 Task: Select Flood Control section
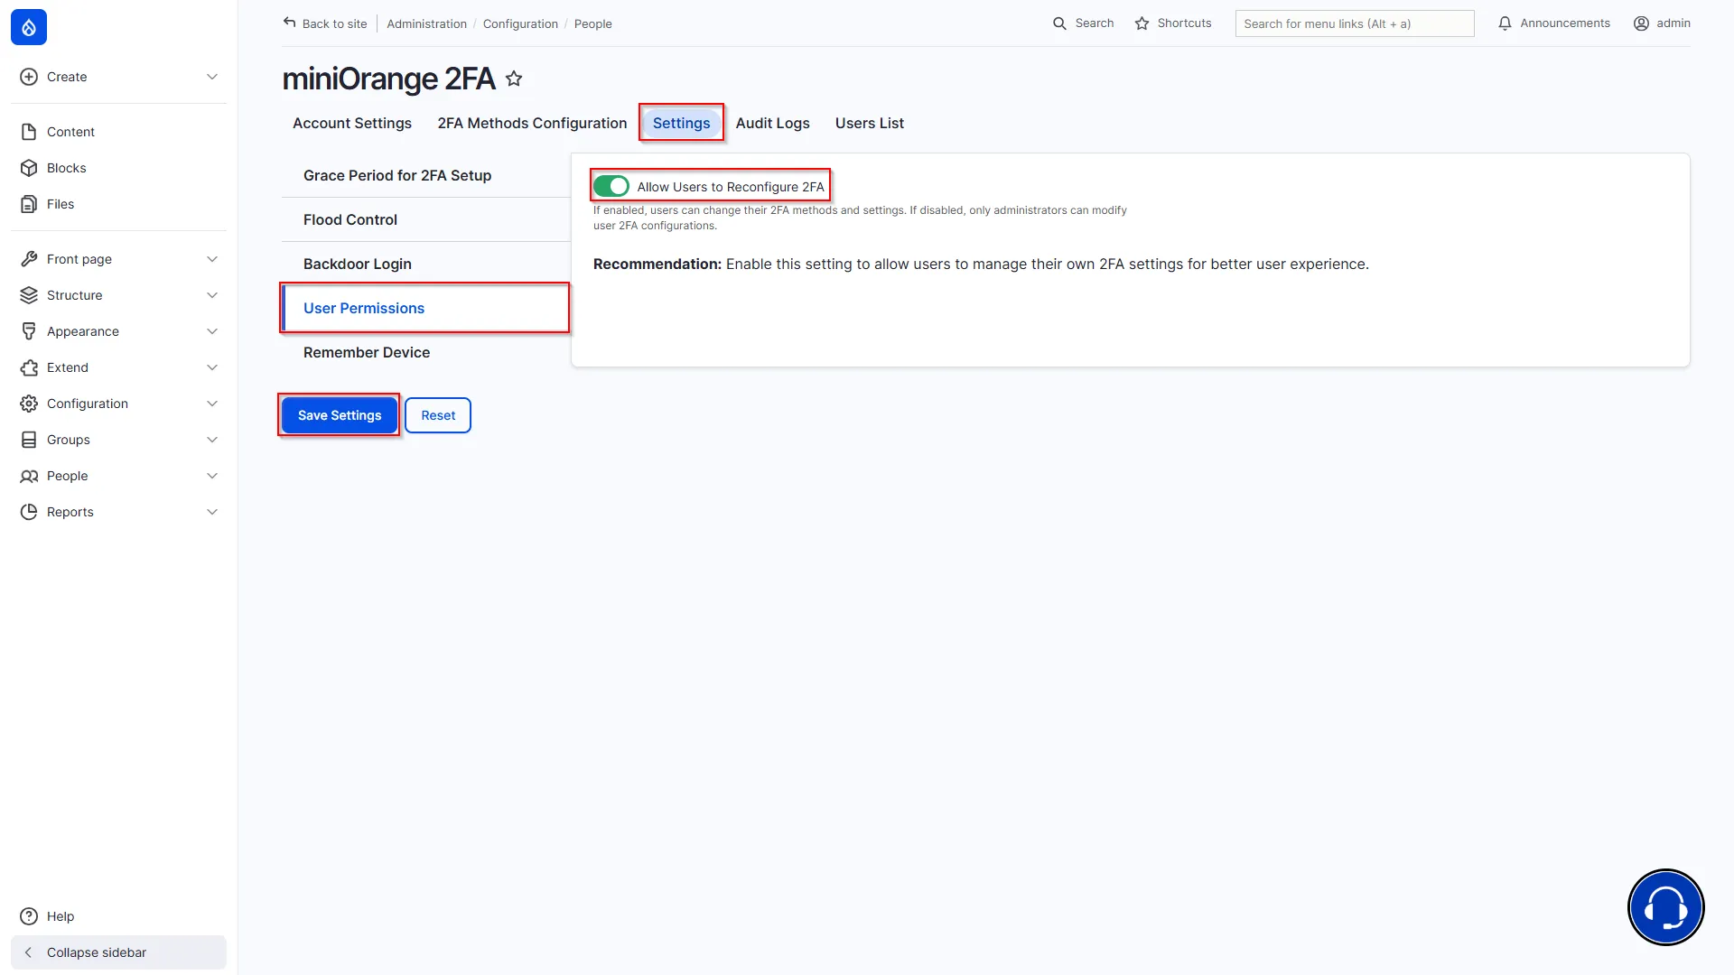pyautogui.click(x=426, y=219)
